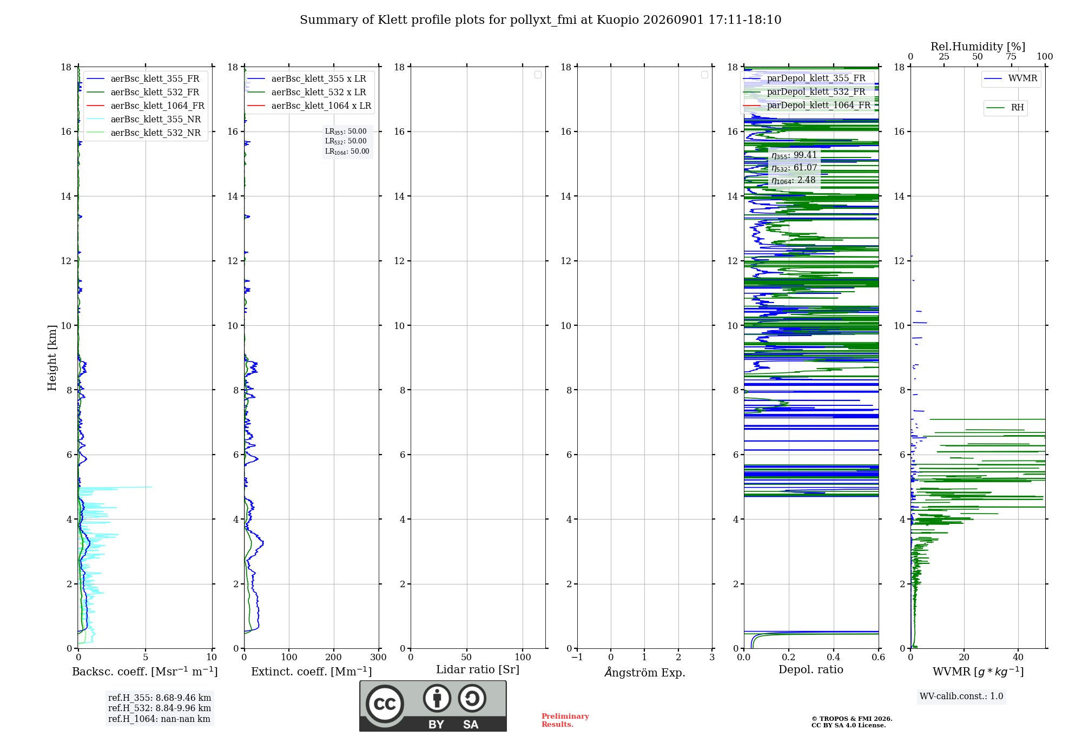The width and height of the screenshot is (1082, 736).
Task: Click the LR1064: 50.00 annotation
Action: pyautogui.click(x=347, y=152)
